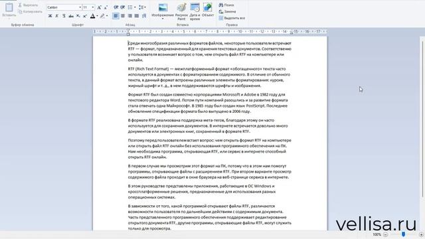Zoom in with the plus button
Screen dimensions: 425x239
[422, 234]
